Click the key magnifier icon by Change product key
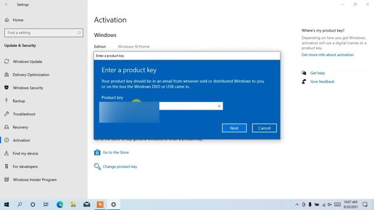The image size is (374, 210). [x=97, y=166]
